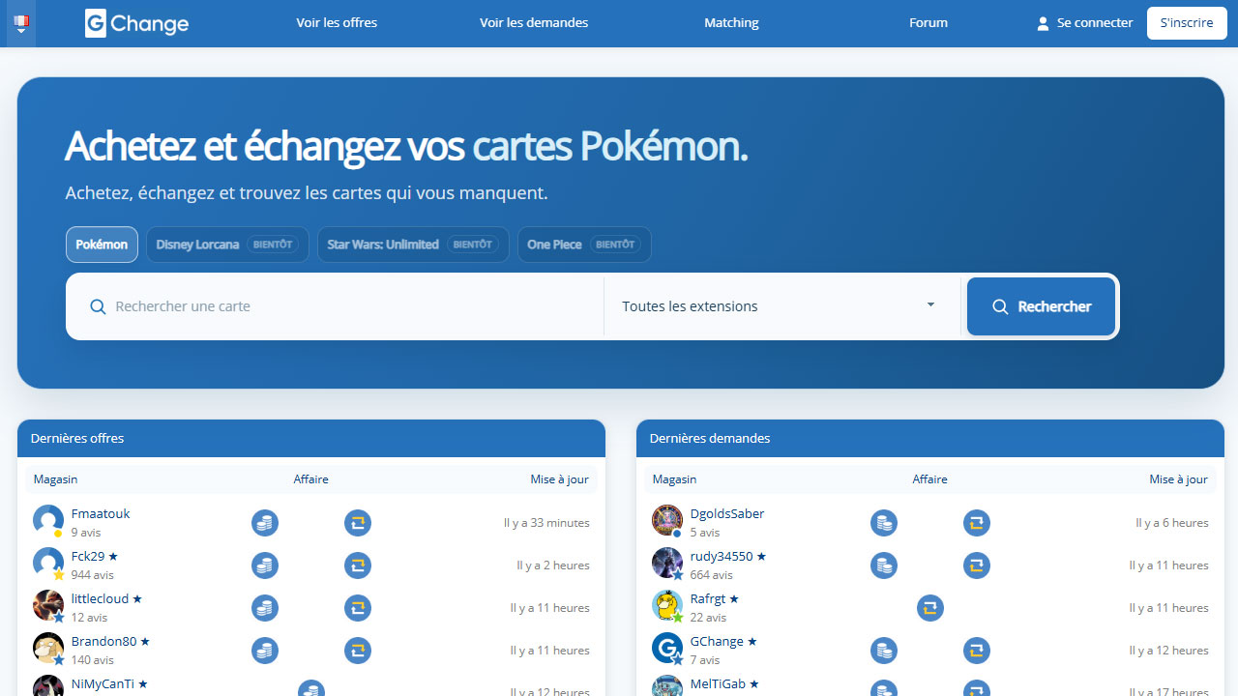
Task: Open Voir les demandes menu
Action: [x=534, y=22]
